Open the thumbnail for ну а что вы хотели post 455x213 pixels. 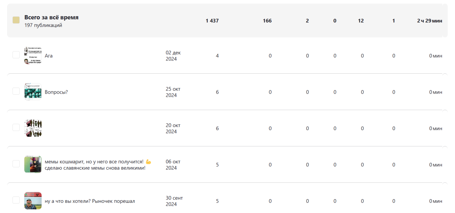click(33, 201)
